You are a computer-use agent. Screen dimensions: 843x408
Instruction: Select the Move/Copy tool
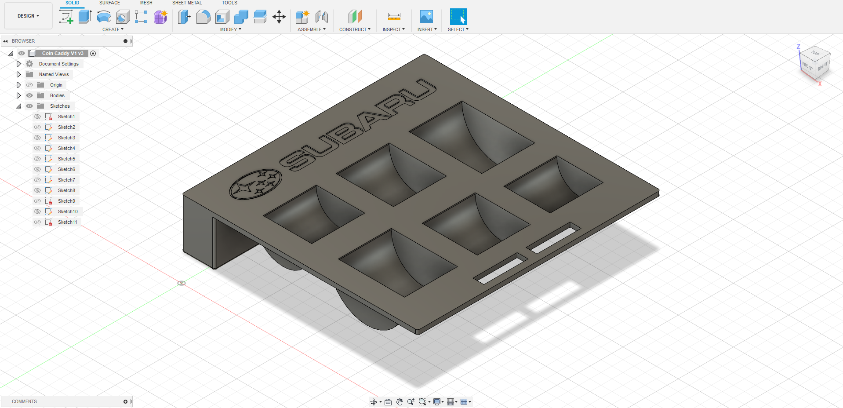point(279,17)
